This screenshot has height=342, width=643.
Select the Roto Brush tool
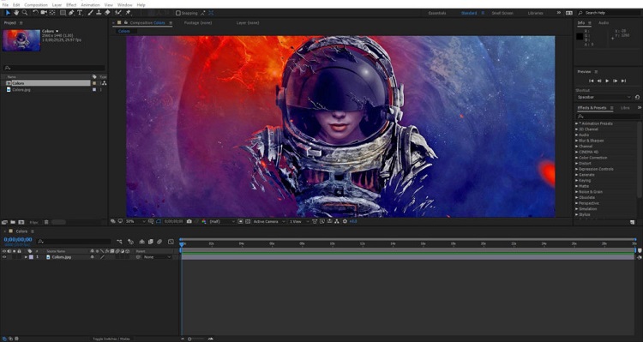[x=118, y=13]
